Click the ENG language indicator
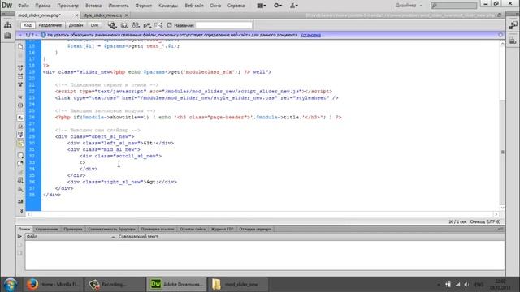This screenshot has width=520, height=292. [x=479, y=285]
